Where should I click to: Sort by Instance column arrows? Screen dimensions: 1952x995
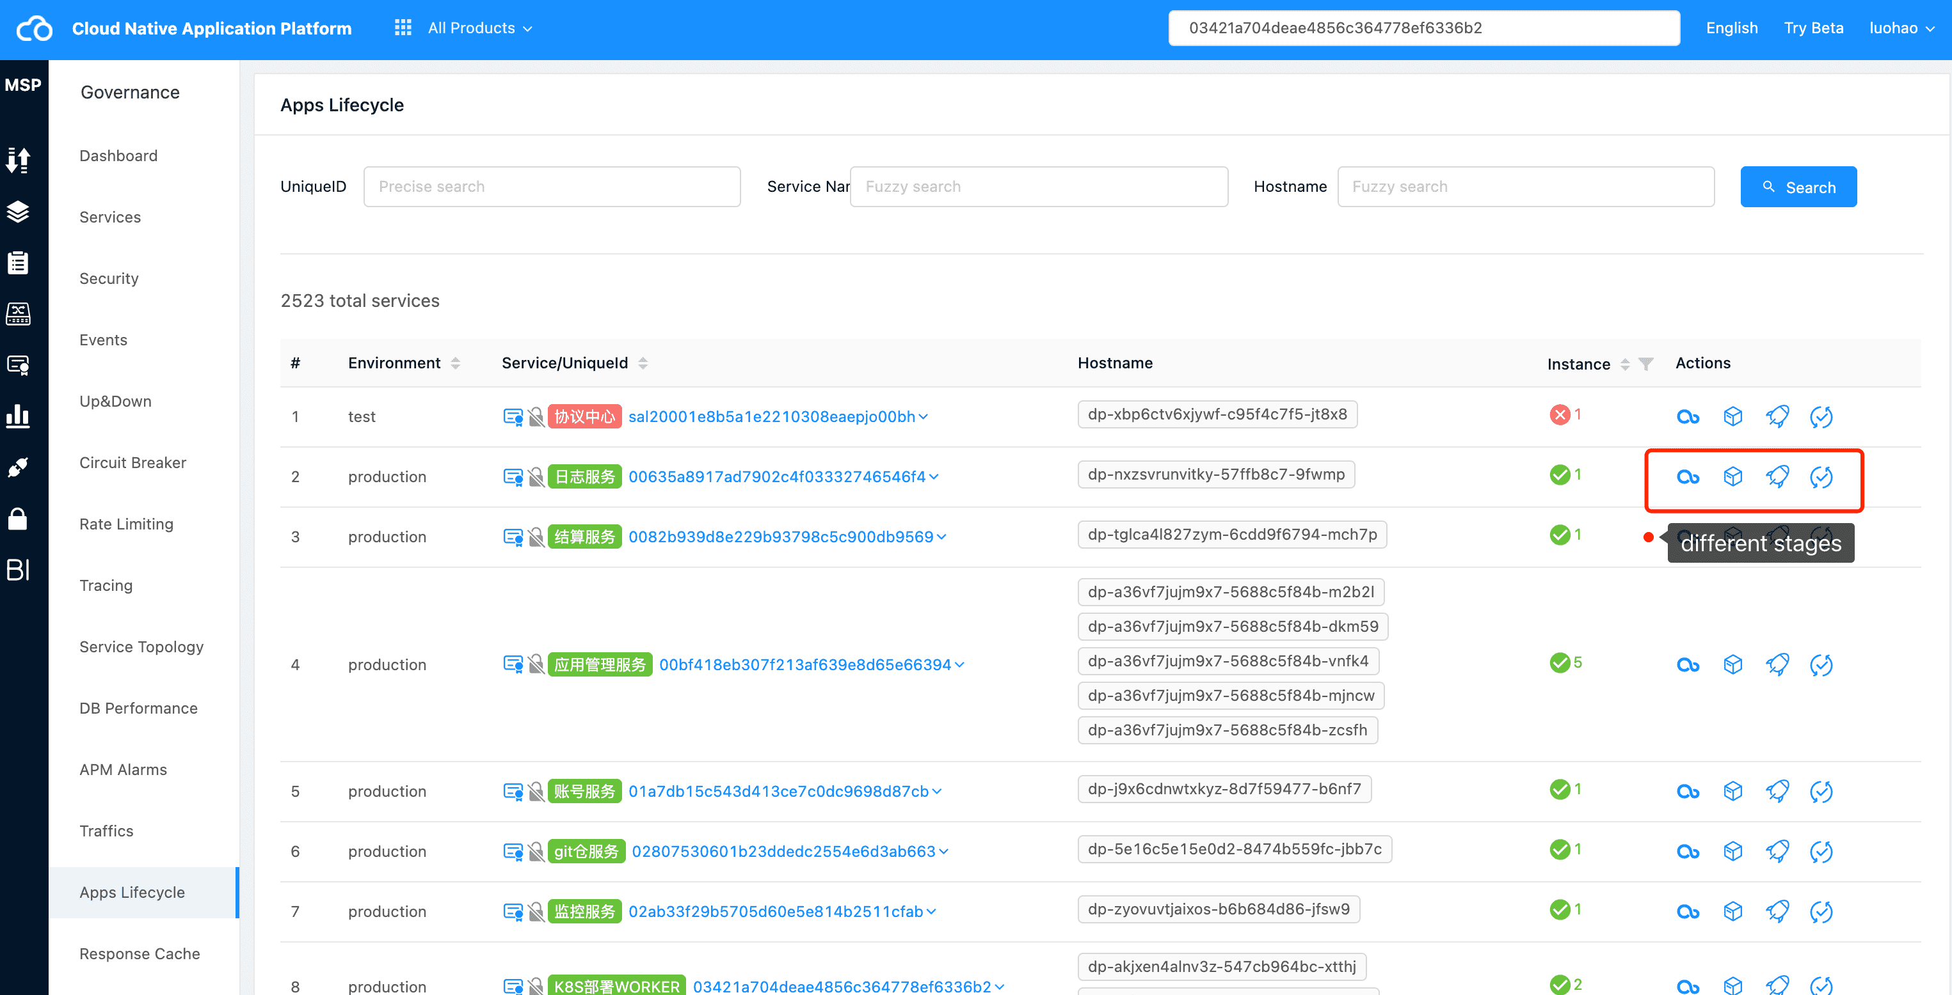click(1625, 364)
